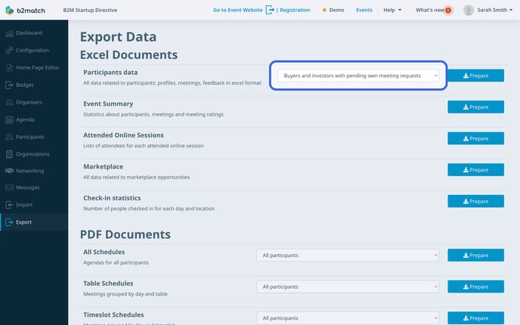Image resolution: width=520 pixels, height=325 pixels.
Task: Click the Home Page Editor document icon
Action: tap(9, 68)
